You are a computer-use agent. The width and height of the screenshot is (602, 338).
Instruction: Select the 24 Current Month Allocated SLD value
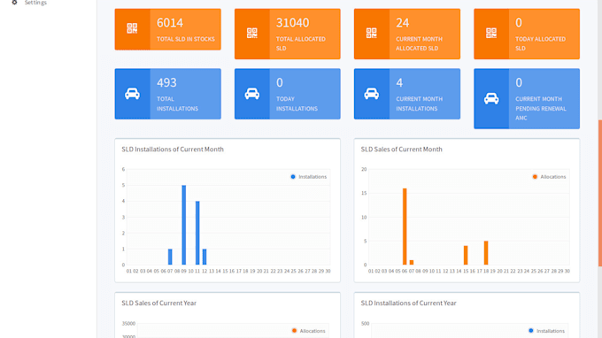(x=402, y=23)
